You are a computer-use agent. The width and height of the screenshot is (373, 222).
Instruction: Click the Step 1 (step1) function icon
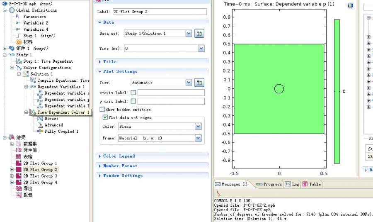[x=18, y=36]
